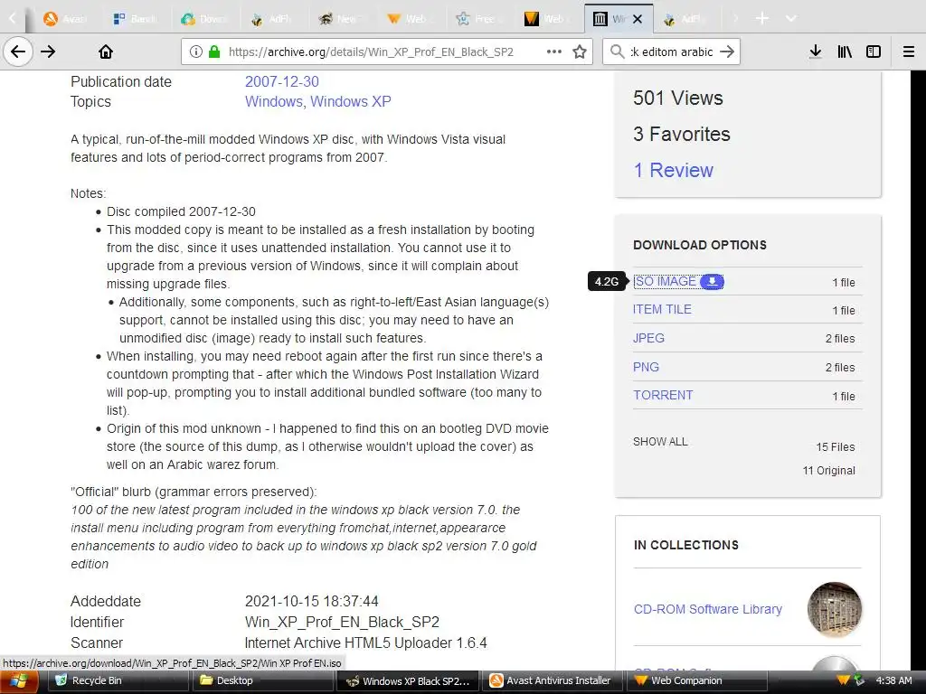Go forward with the arrow button
The image size is (926, 694).
(48, 52)
